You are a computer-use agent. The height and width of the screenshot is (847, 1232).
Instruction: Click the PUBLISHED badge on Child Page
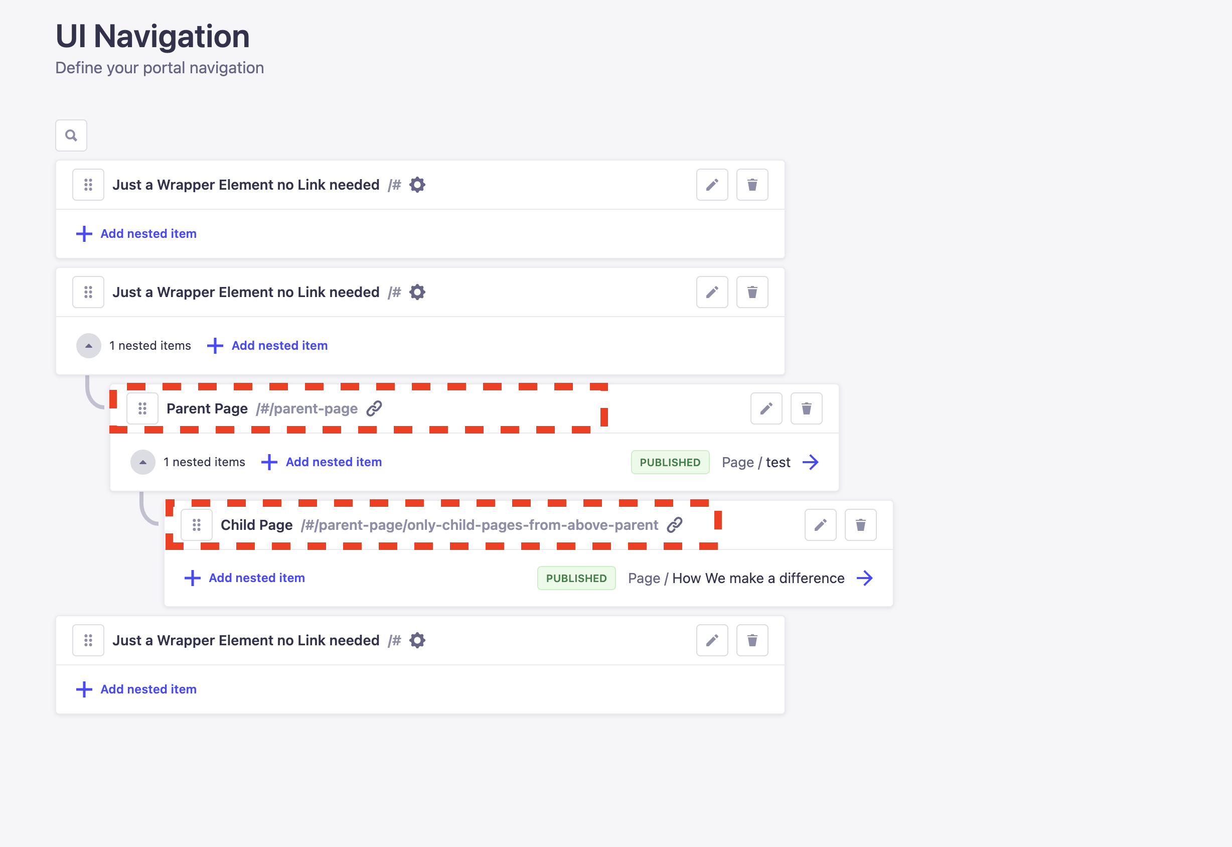[576, 578]
